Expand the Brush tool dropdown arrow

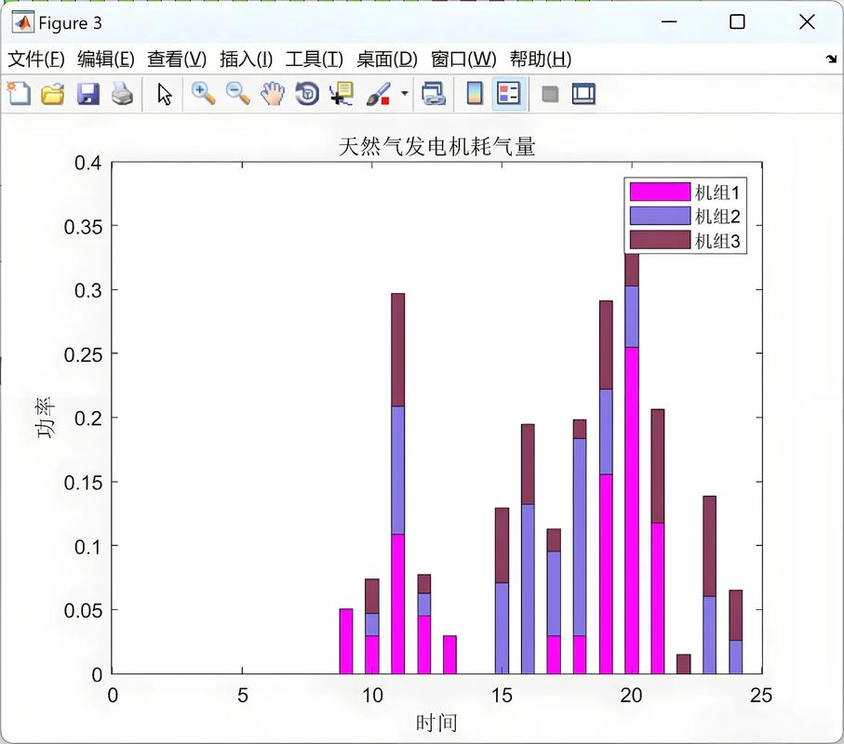[x=403, y=93]
